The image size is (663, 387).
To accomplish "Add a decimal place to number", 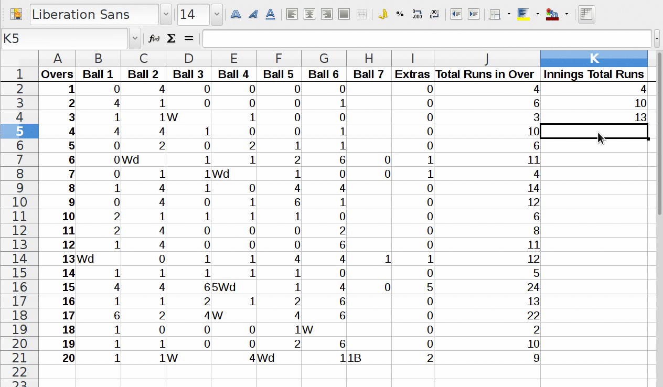I will click(x=417, y=15).
